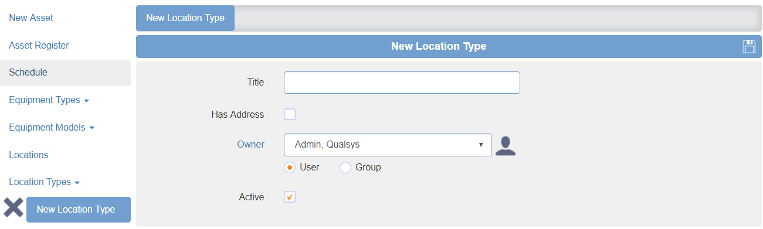Open Locations in the sidebar
The height and width of the screenshot is (229, 763).
[29, 155]
